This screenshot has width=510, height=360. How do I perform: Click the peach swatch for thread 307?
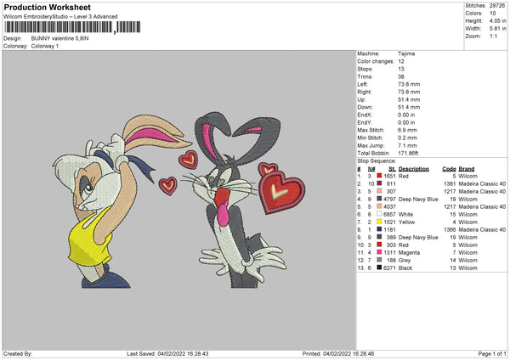click(x=379, y=191)
